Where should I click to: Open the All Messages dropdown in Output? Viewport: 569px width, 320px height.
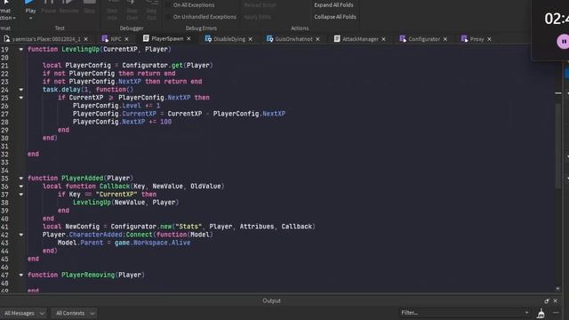pyautogui.click(x=24, y=313)
